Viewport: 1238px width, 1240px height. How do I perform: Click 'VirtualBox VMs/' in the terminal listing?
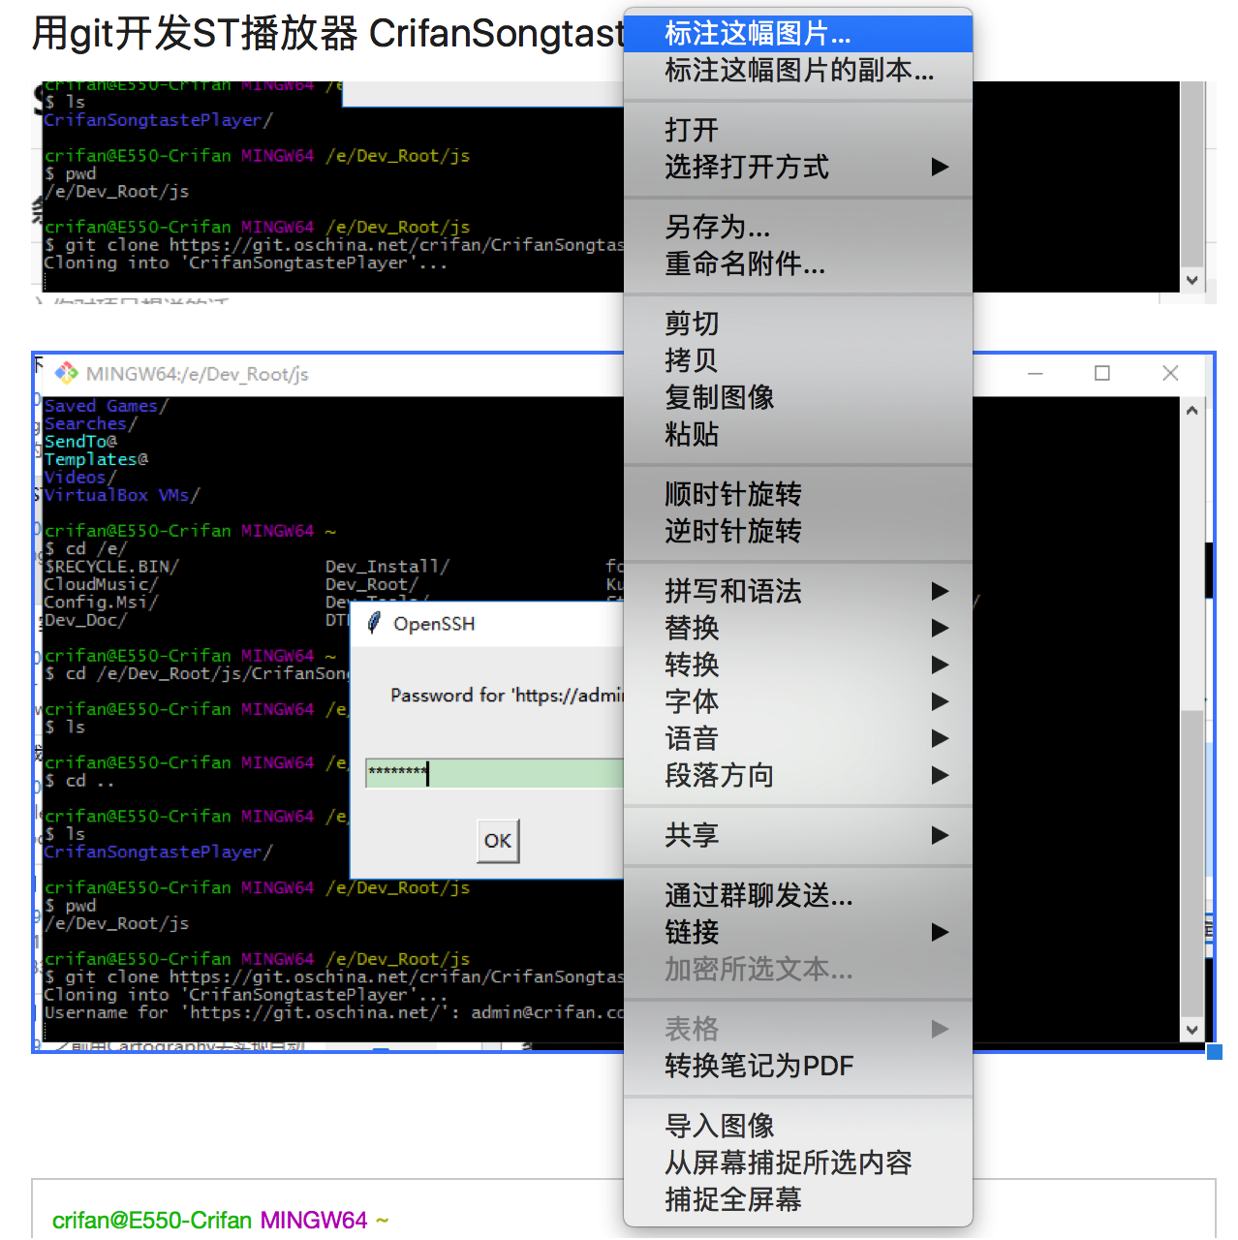pyautogui.click(x=121, y=495)
